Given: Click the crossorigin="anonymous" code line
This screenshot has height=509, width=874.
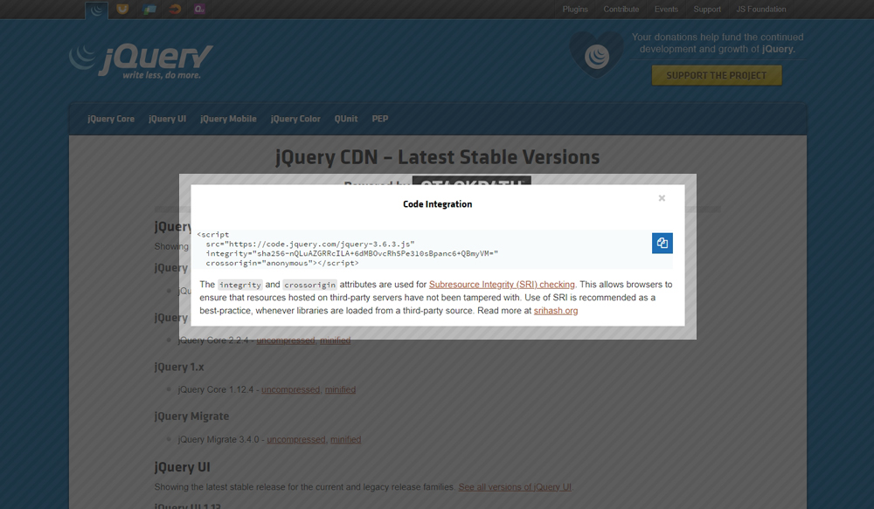Looking at the screenshot, I should coord(282,263).
